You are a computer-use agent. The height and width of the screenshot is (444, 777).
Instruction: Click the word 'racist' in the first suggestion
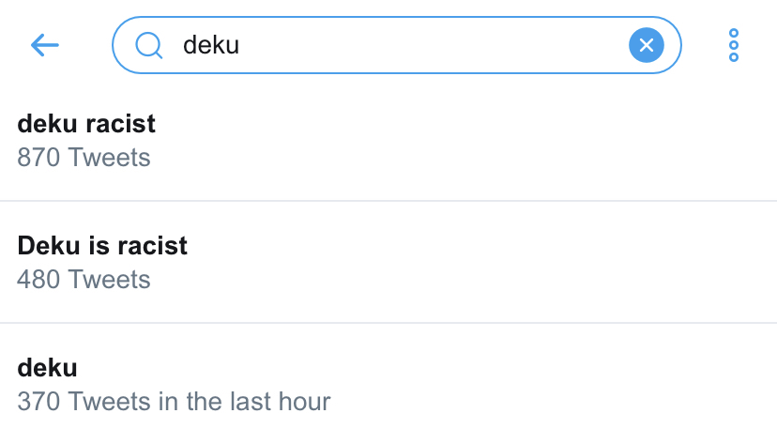tap(120, 123)
